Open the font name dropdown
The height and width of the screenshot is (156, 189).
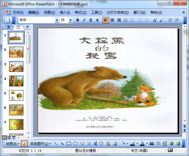pos(57,20)
